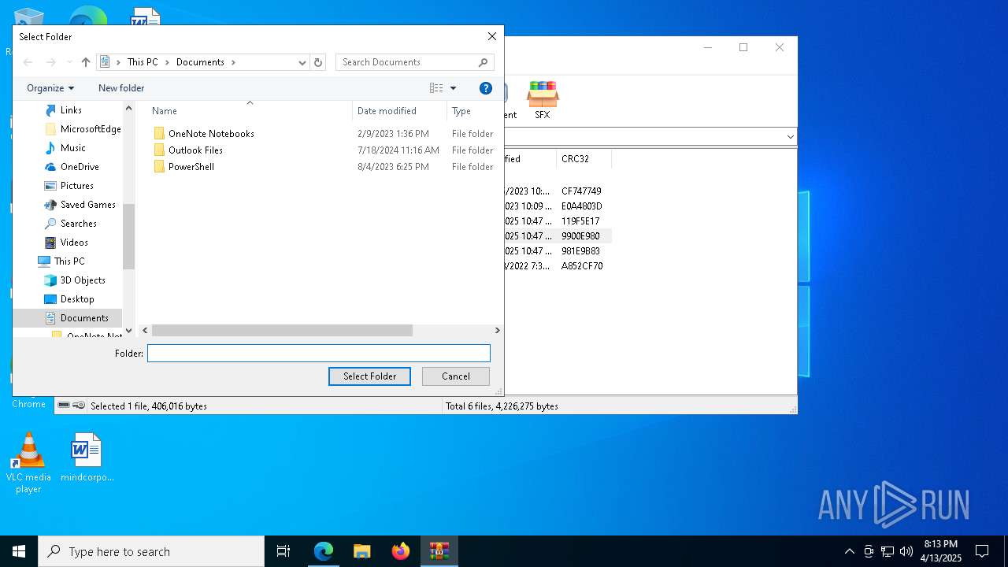
Task: Open the OneNote Notebooks folder icon
Action: click(159, 134)
